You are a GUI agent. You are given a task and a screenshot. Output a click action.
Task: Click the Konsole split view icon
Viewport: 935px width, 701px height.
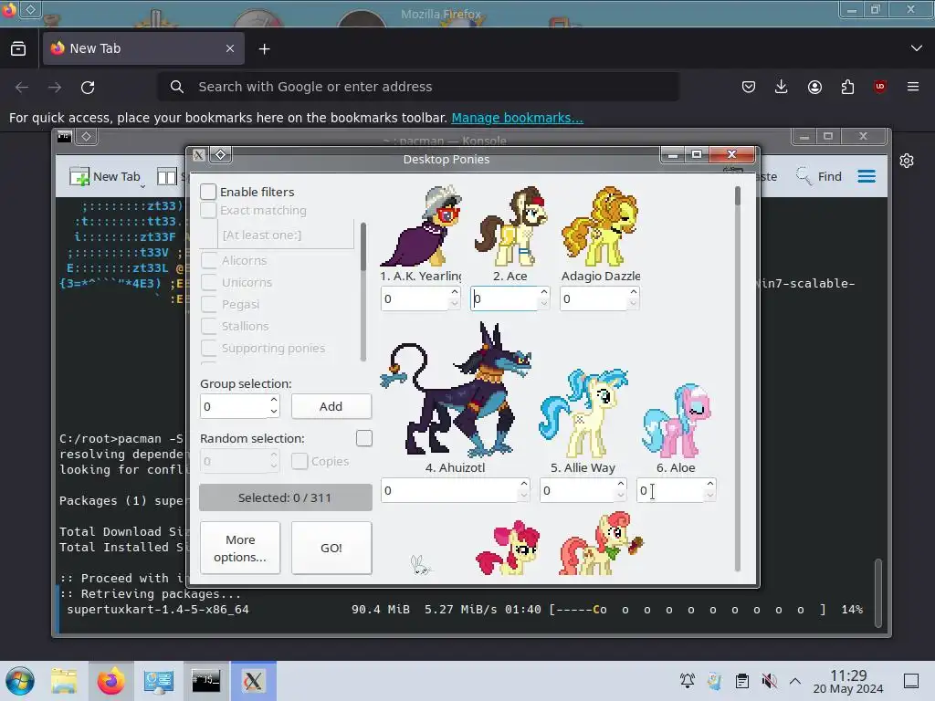click(x=166, y=176)
